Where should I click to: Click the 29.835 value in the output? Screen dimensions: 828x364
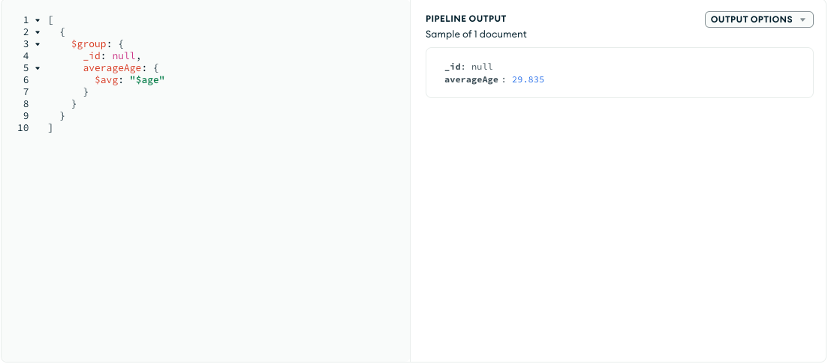point(528,79)
